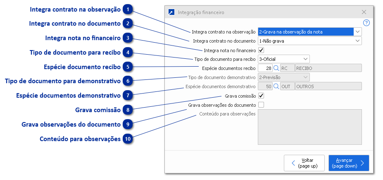The image size is (383, 180).
Task: Click the help question mark icon
Action: (x=366, y=23)
